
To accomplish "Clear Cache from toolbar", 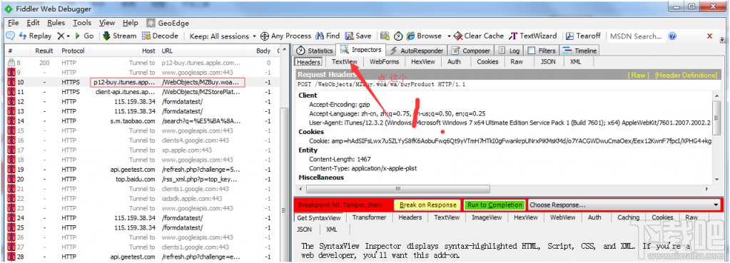I will pos(479,36).
